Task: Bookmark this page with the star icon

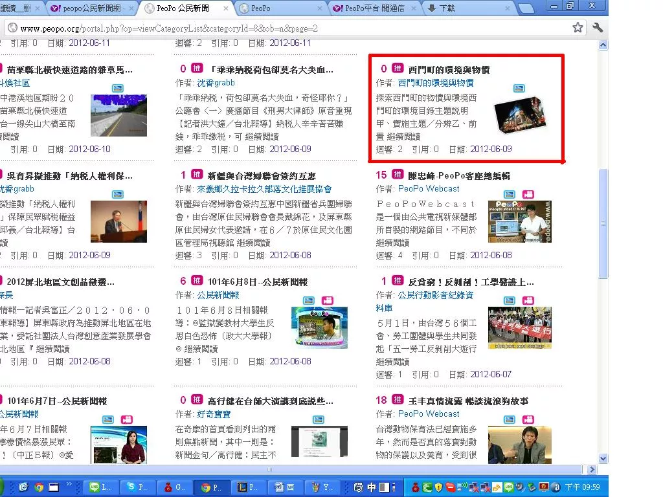Action: click(x=578, y=28)
